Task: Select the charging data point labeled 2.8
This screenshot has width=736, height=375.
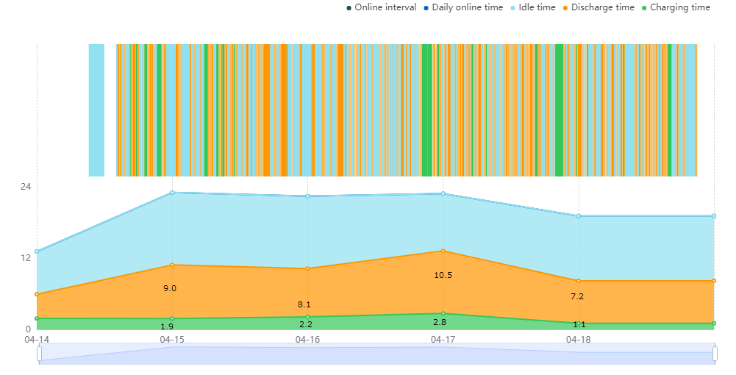Action: point(443,313)
